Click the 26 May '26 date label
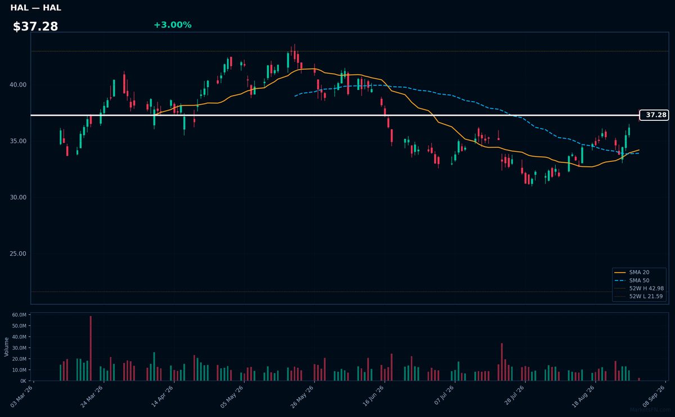675x417 pixels. pos(303,396)
